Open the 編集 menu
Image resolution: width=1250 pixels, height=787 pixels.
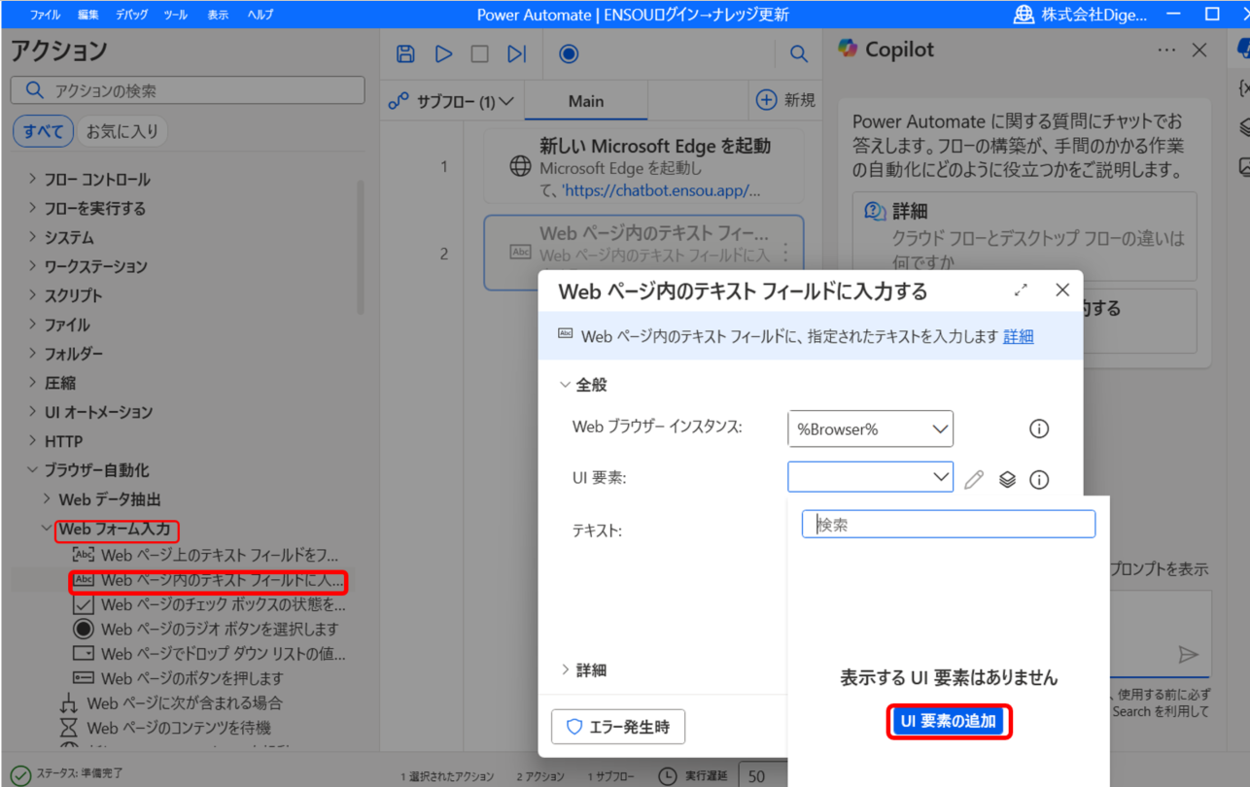coord(88,15)
